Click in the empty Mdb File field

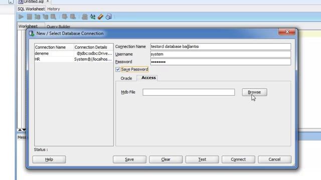click(189, 92)
